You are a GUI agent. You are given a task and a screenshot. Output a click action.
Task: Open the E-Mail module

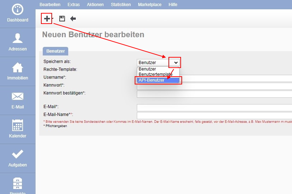(x=18, y=101)
